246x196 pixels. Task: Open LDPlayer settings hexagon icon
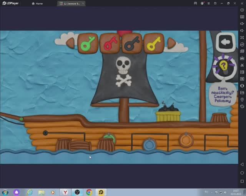(x=242, y=10)
